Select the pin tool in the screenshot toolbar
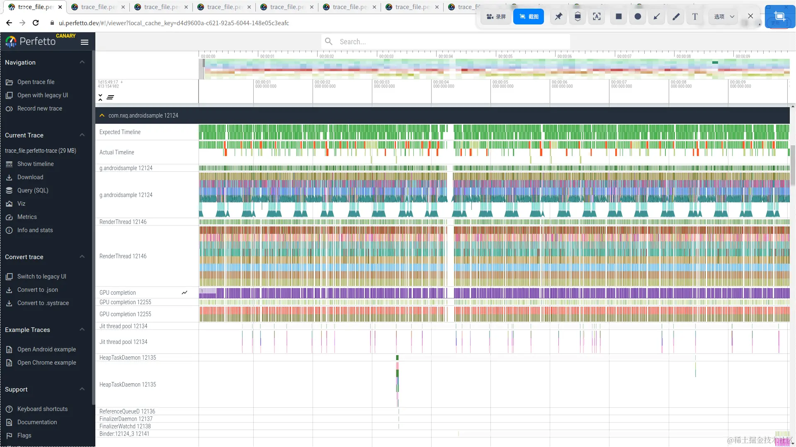The image size is (796, 447). pos(558,17)
